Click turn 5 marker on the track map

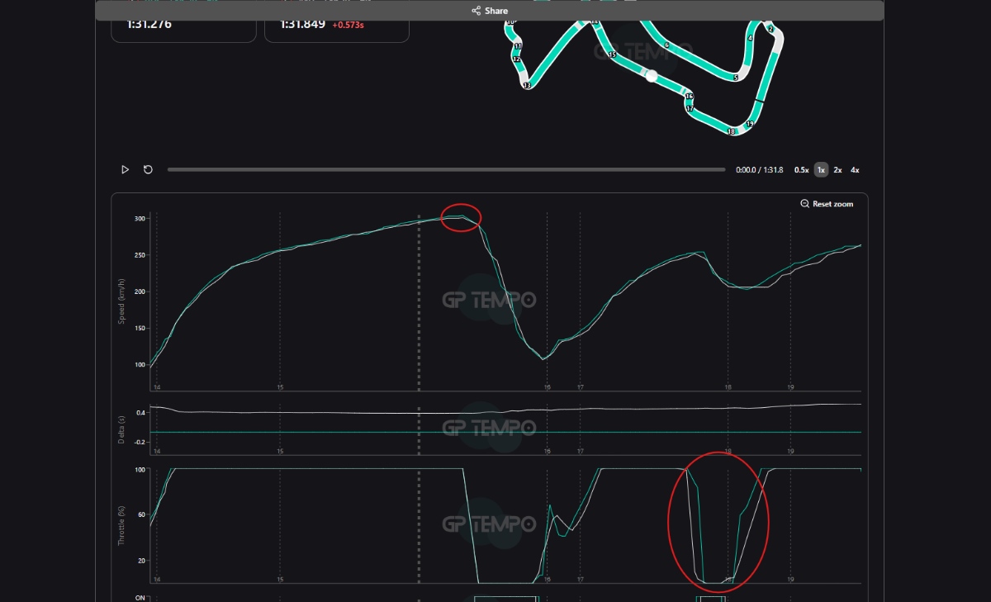click(x=735, y=78)
